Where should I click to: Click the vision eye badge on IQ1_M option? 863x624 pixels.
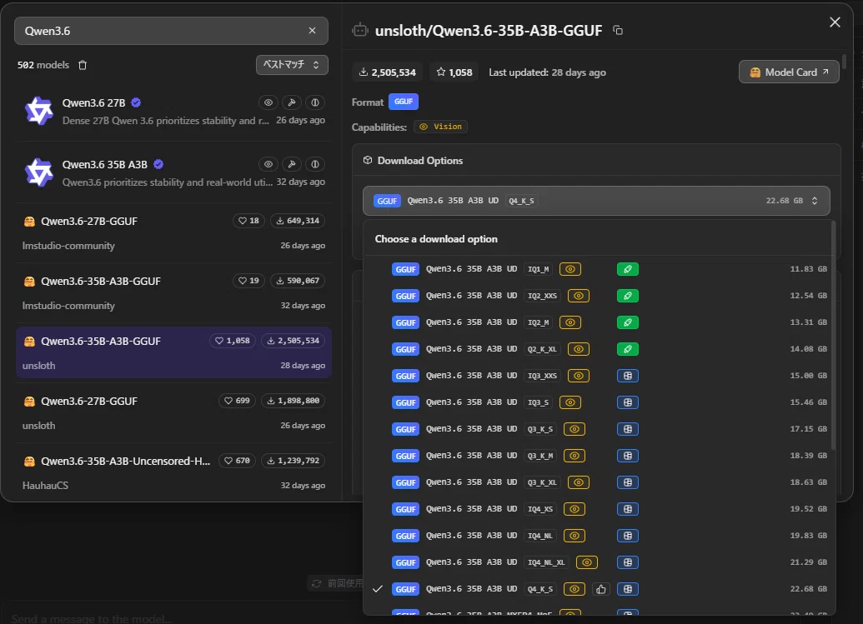pos(570,269)
